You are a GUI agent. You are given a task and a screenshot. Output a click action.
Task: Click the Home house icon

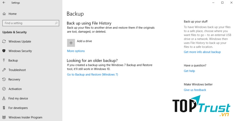point(4,14)
